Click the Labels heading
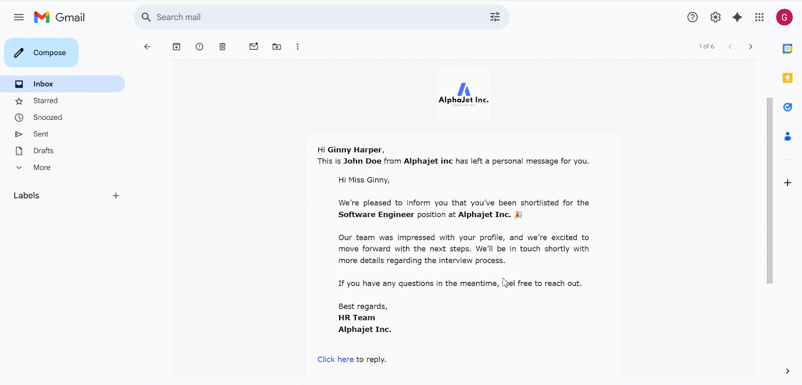 tap(27, 196)
